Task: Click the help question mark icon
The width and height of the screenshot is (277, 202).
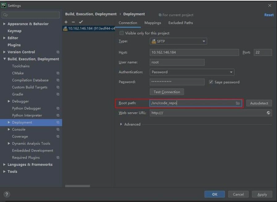Action: 7,194
